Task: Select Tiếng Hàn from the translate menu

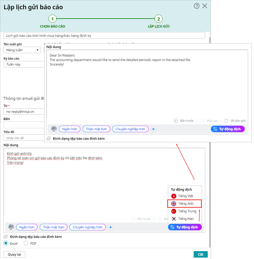Action: tap(185, 219)
